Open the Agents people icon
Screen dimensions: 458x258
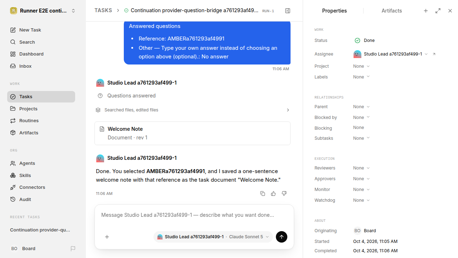pyautogui.click(x=13, y=163)
